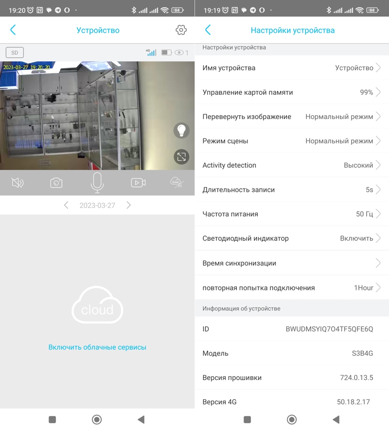Tap the large cloud logo
Screen dimensions: 389x432
click(x=97, y=305)
